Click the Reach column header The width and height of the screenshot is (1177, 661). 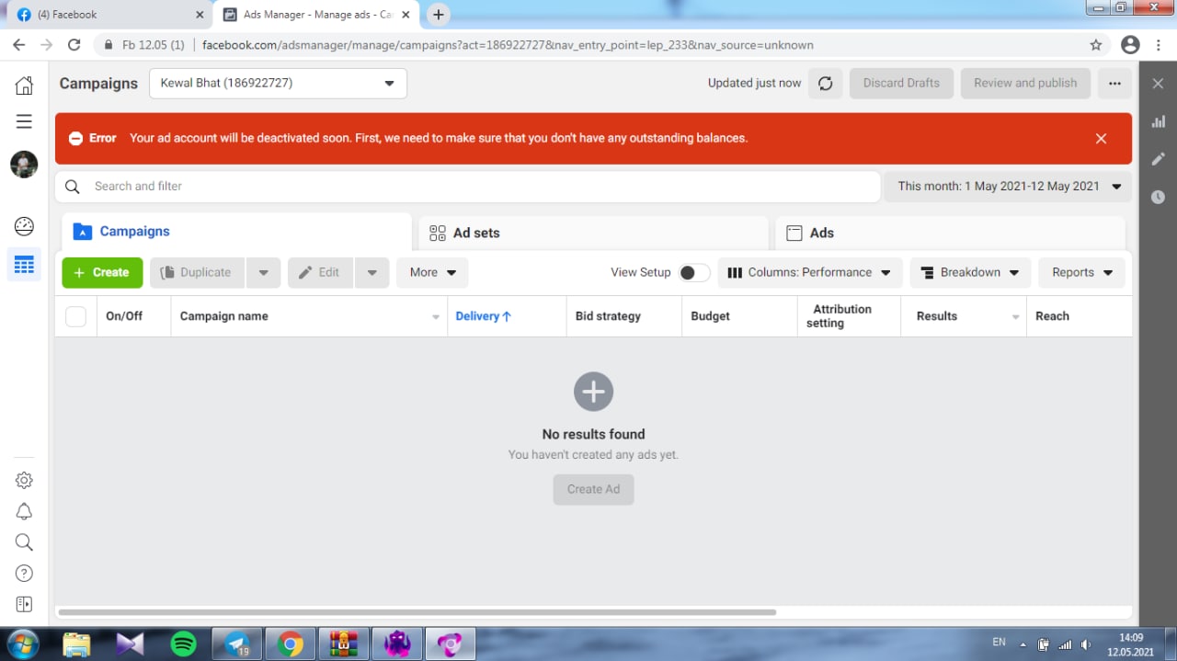[1052, 316]
